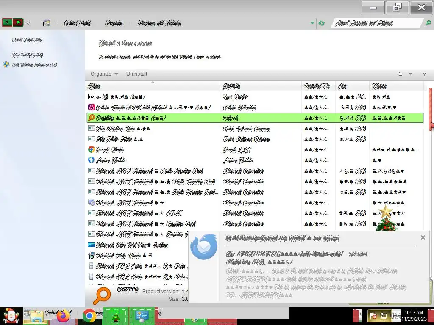This screenshot has height=325, width=434.
Task: Click the green refresh icon
Action: 321,23
